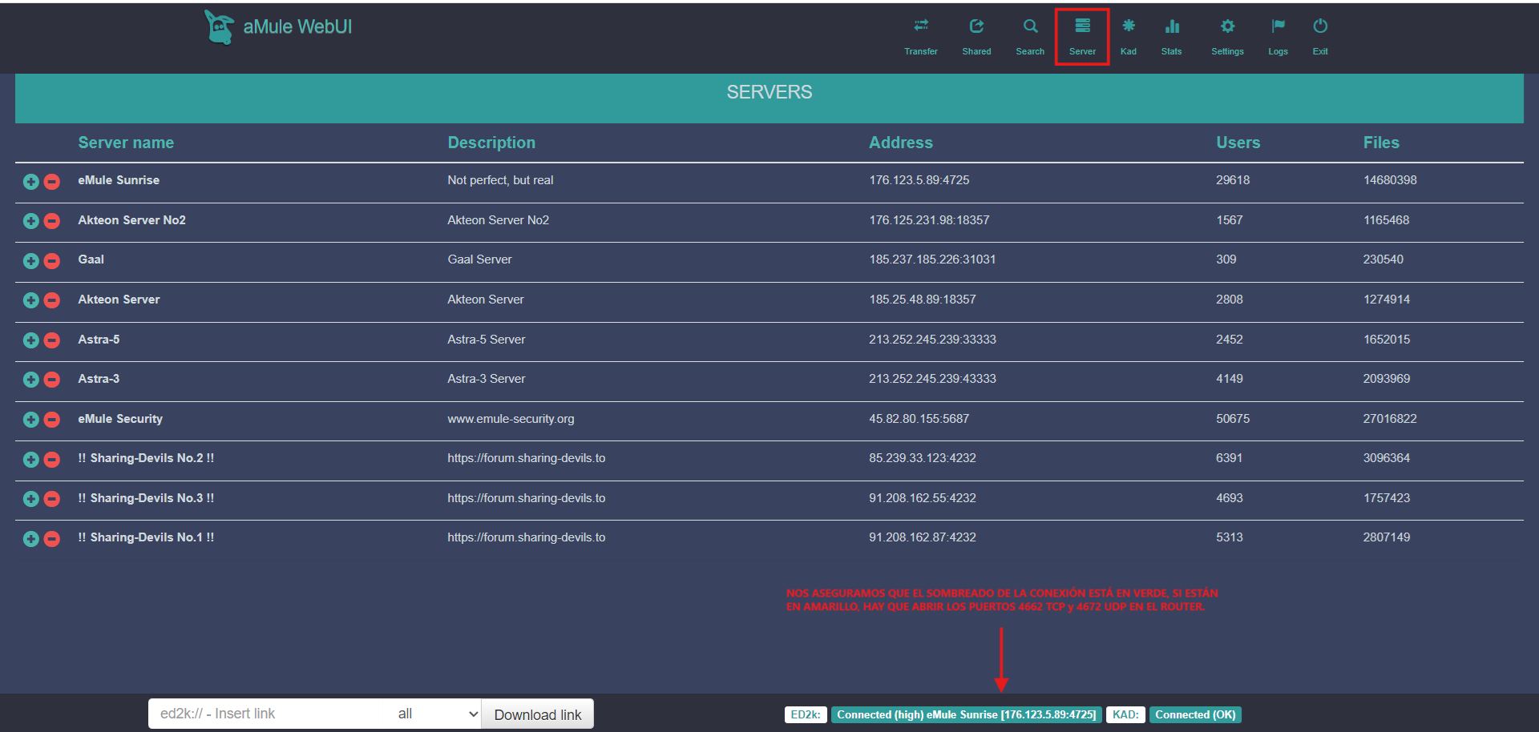Open the Kad network icon

[1129, 26]
